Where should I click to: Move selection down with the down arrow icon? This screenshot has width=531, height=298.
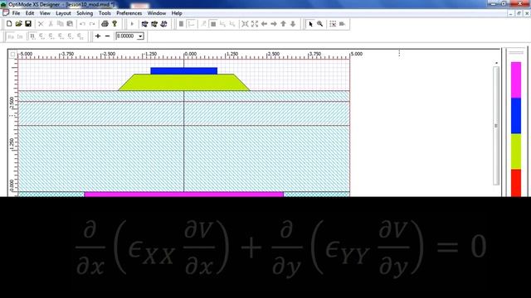pos(293,24)
